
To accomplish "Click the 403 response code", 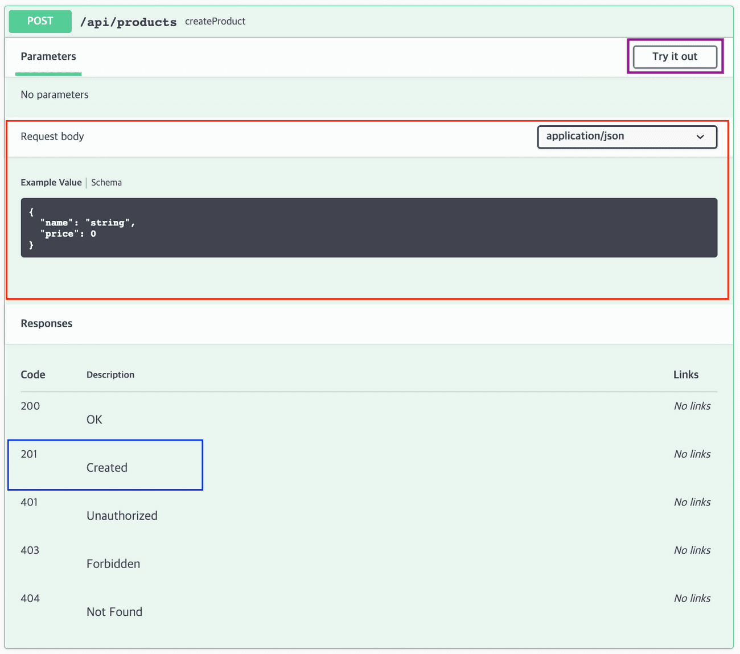I will (30, 550).
